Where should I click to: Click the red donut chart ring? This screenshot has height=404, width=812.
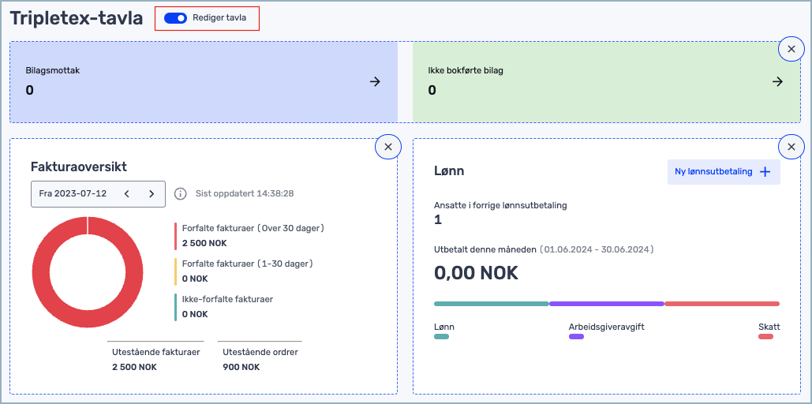pyautogui.click(x=40, y=272)
